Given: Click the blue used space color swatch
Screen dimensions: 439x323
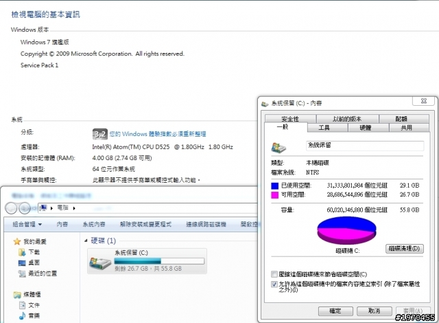Looking at the screenshot, I should pos(274,186).
